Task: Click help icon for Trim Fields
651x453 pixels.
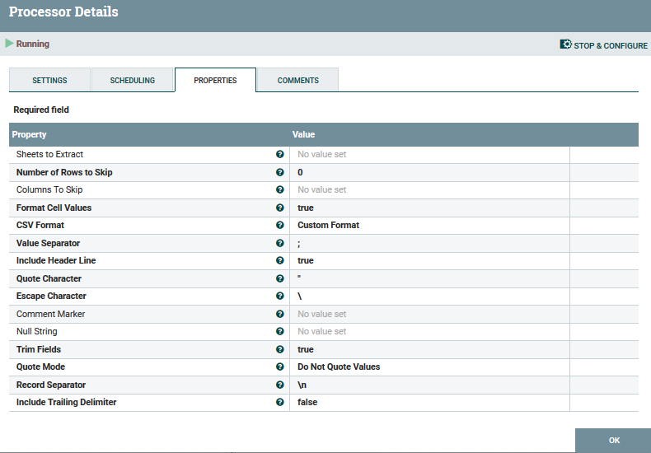Action: pos(280,349)
